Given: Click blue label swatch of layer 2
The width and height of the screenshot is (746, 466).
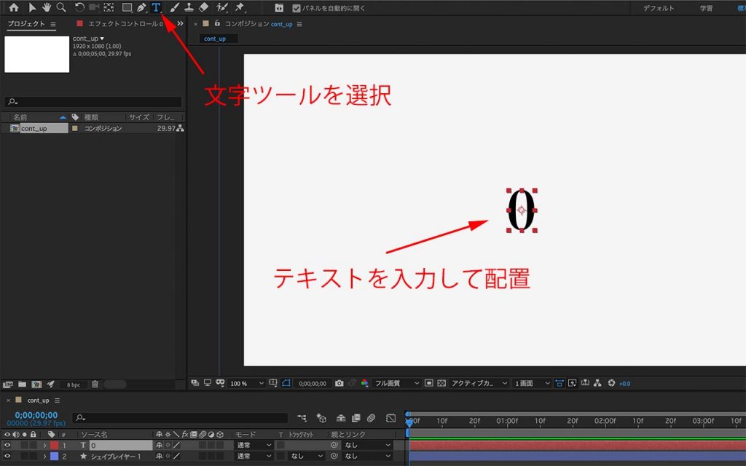Looking at the screenshot, I should pos(54,457).
